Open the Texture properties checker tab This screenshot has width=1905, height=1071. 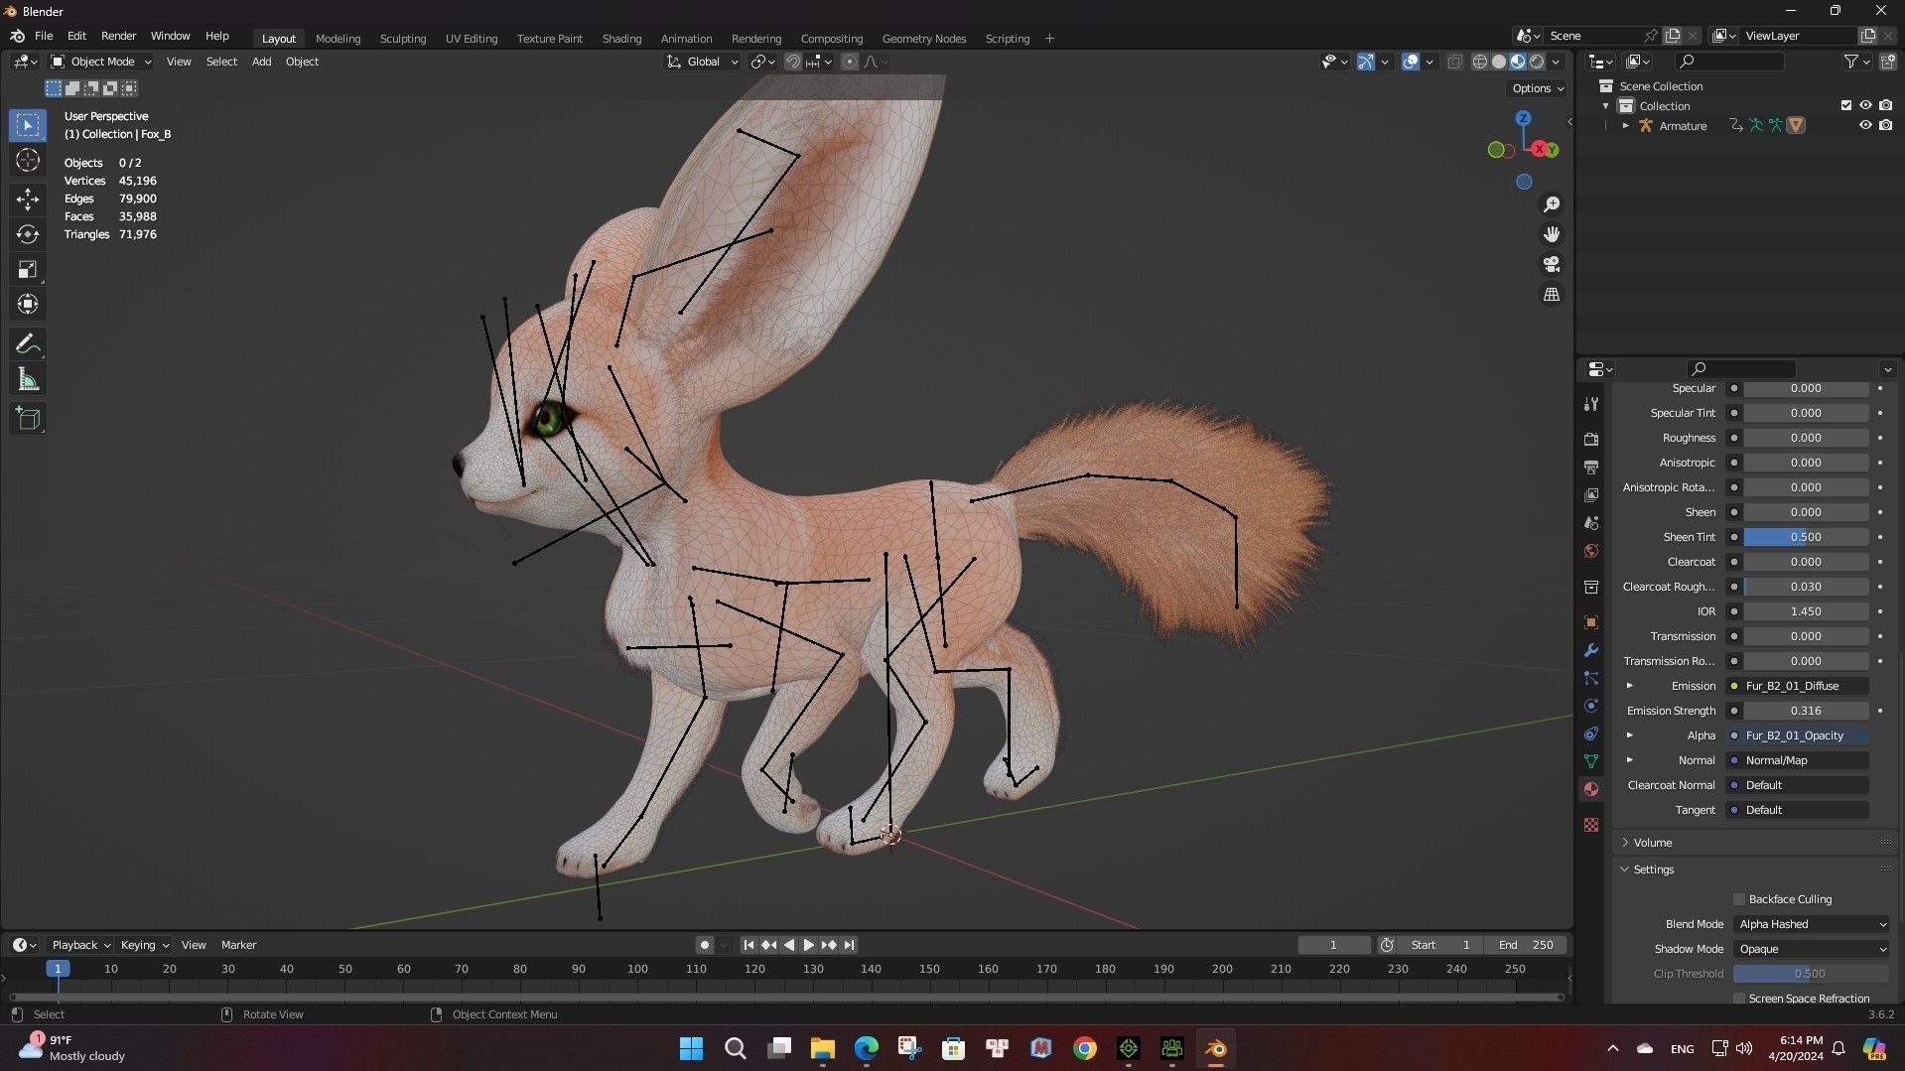1591,825
